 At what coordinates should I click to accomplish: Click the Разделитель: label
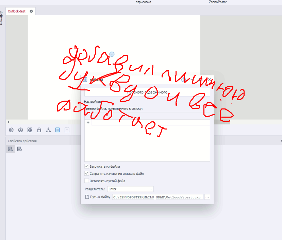95,189
